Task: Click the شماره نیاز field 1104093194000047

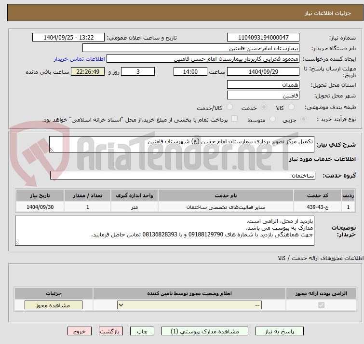Action: coord(263,38)
